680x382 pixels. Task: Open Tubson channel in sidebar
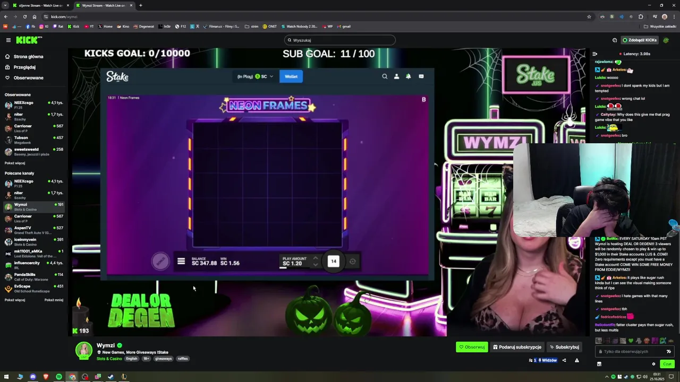point(34,140)
